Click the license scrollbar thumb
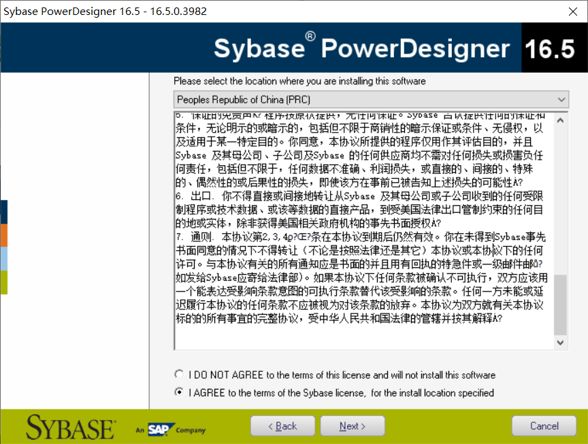The image size is (588, 444). [x=560, y=305]
